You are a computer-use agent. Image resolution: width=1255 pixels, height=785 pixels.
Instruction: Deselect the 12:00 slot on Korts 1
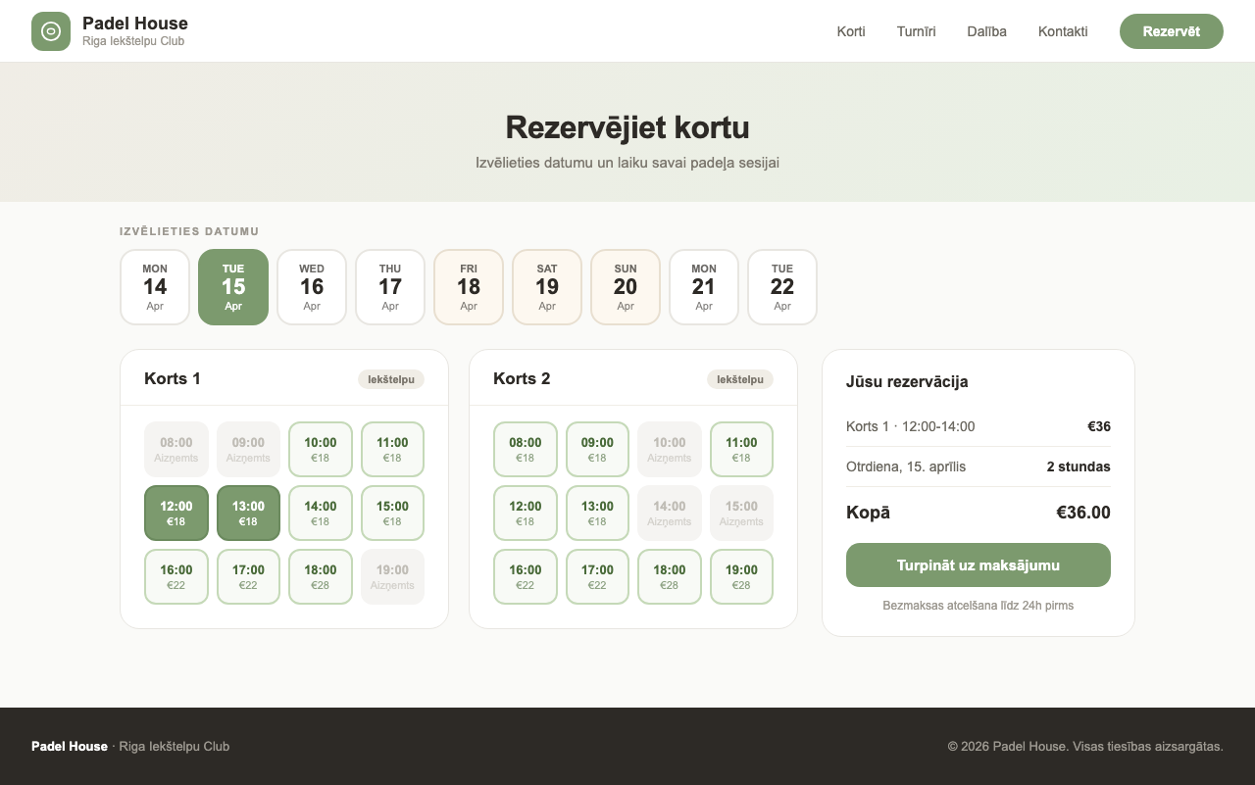[176, 513]
